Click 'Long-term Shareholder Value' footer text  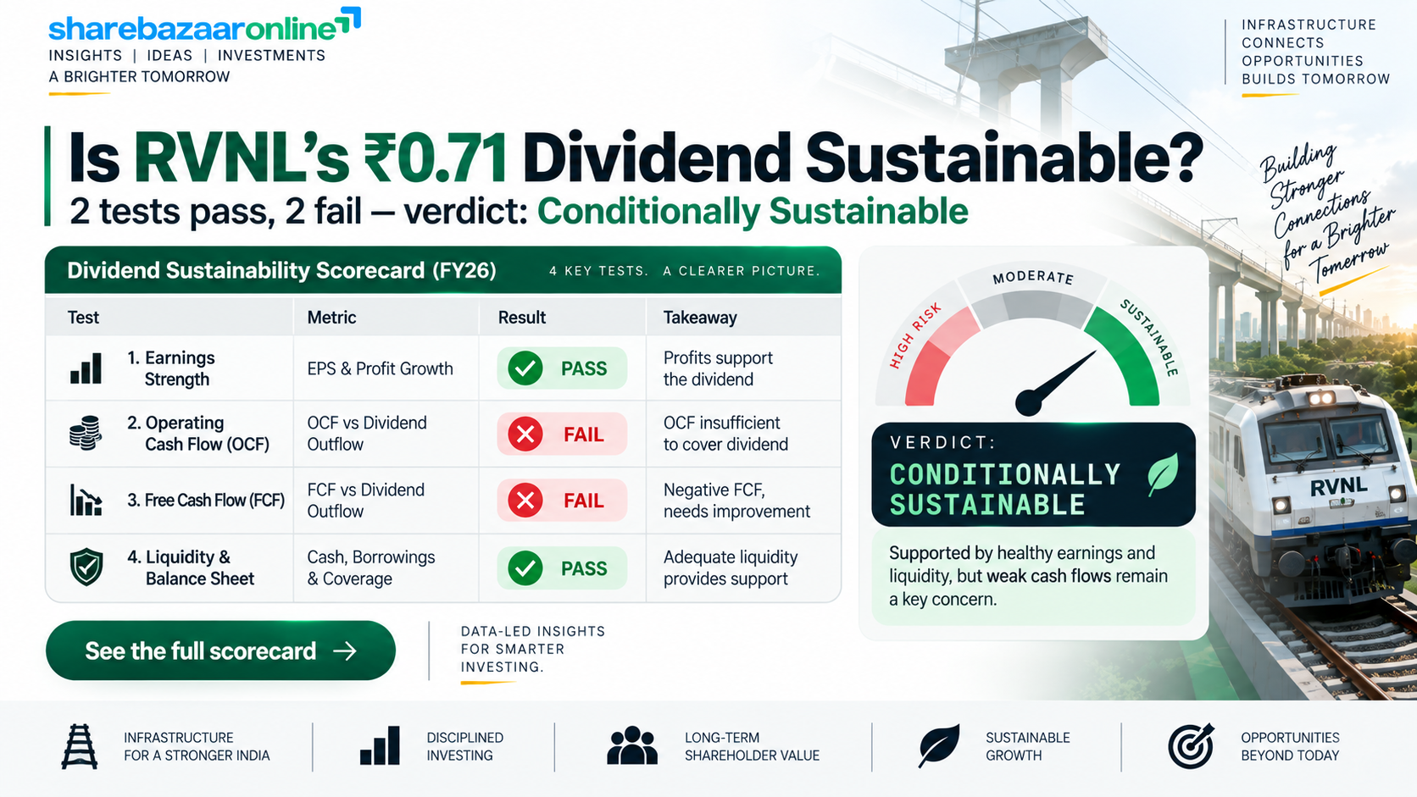752,746
